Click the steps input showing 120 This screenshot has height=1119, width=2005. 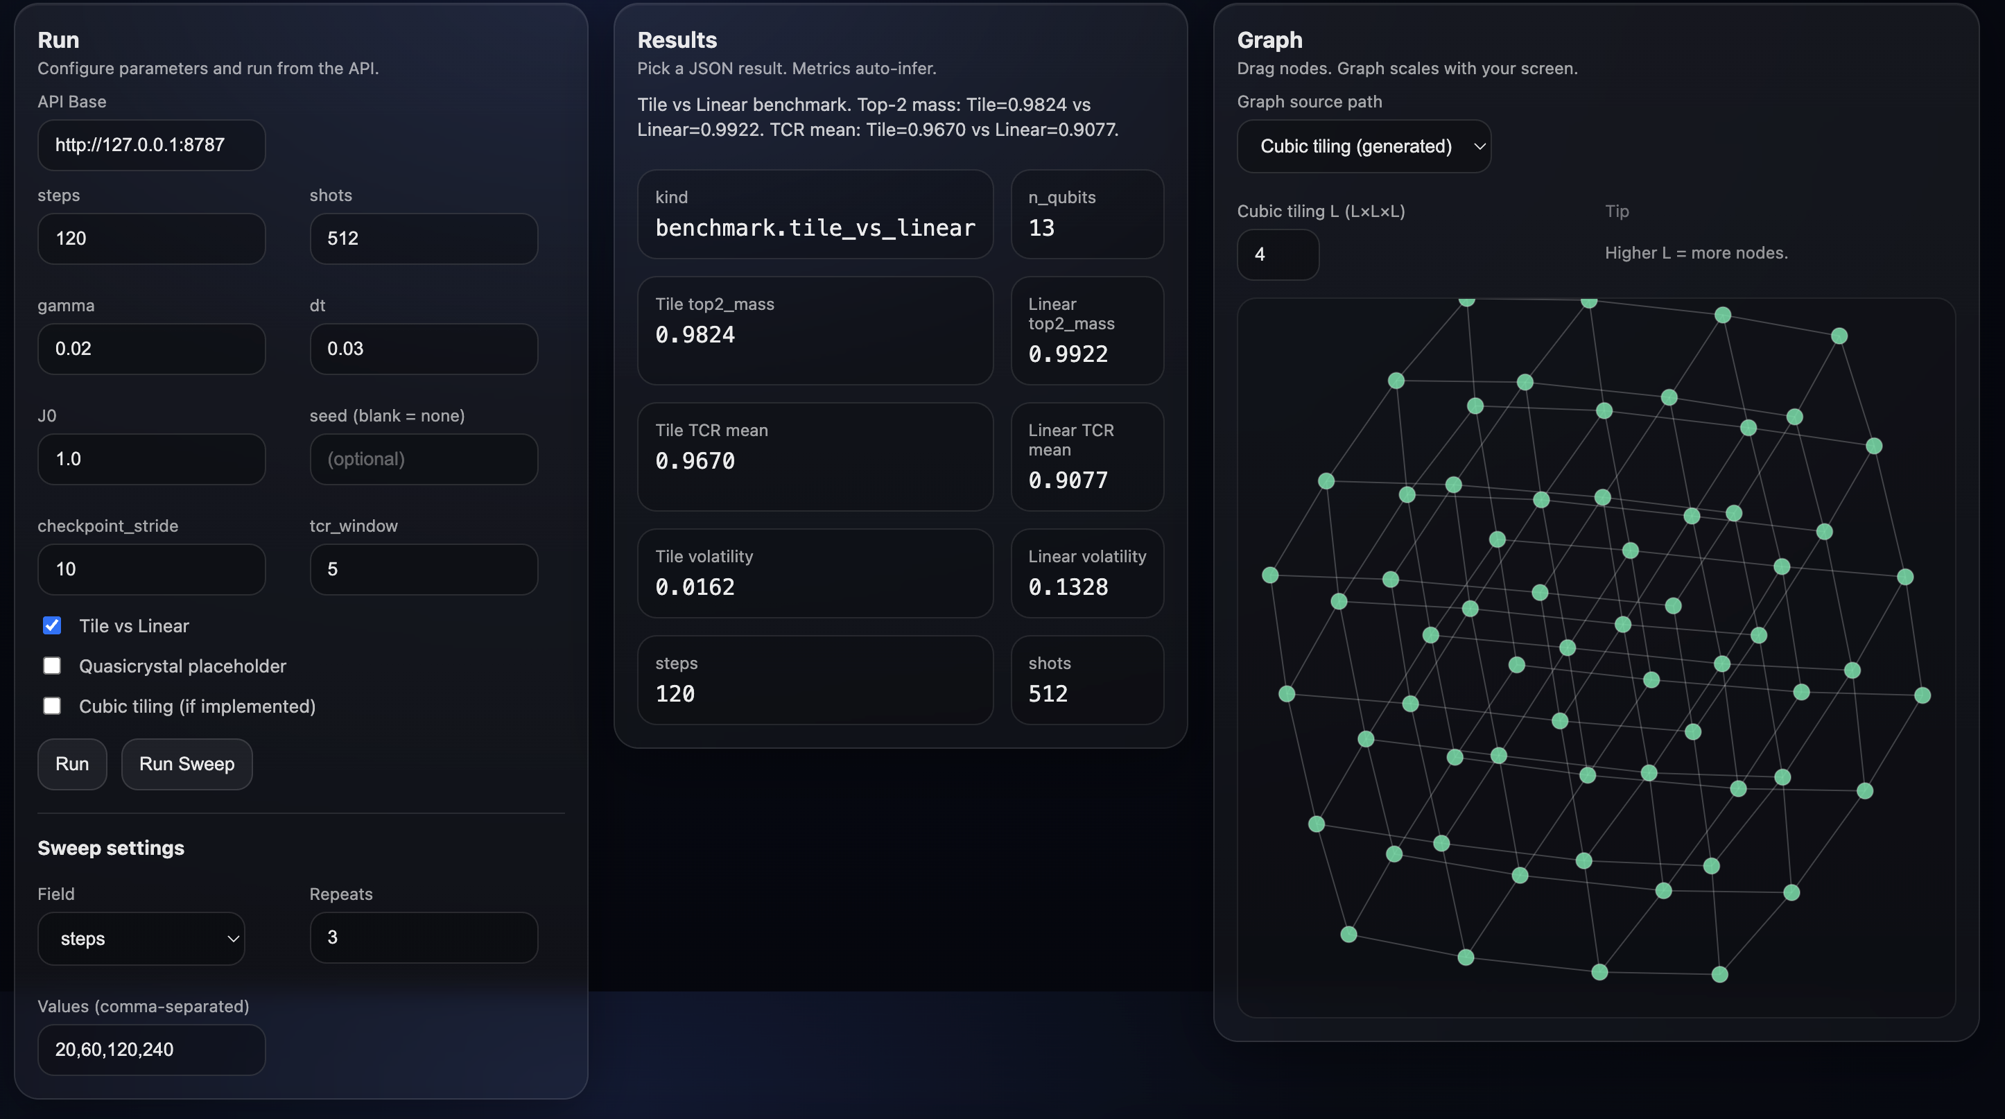coord(151,238)
